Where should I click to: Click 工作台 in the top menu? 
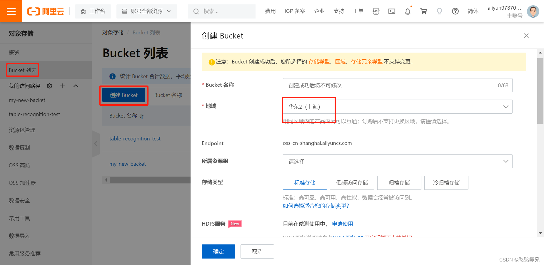[93, 11]
